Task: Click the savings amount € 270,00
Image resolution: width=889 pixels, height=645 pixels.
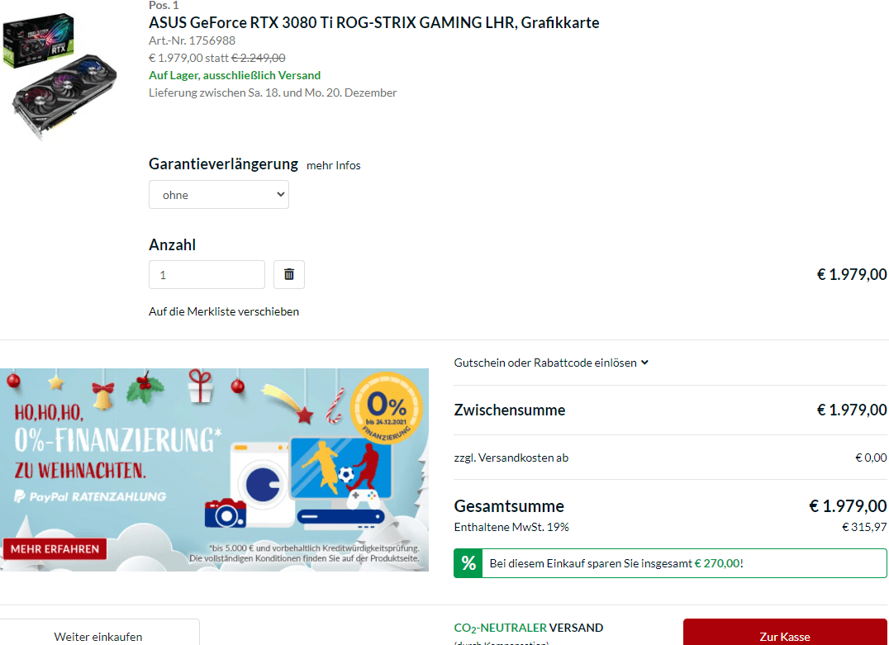Action: point(717,563)
